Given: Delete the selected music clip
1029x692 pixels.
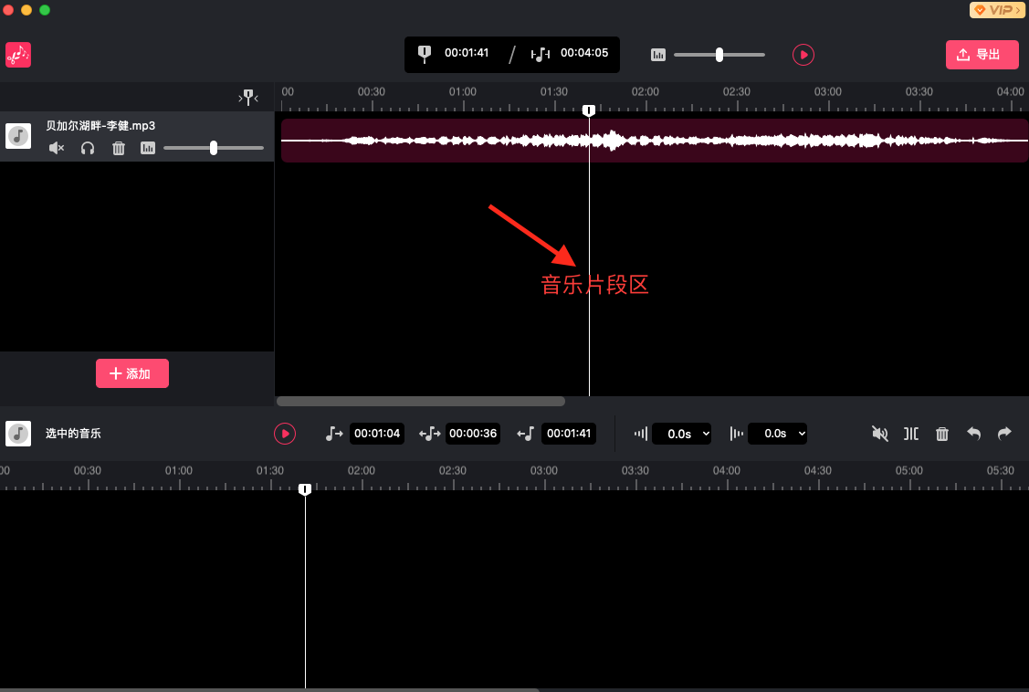Looking at the screenshot, I should click(942, 434).
